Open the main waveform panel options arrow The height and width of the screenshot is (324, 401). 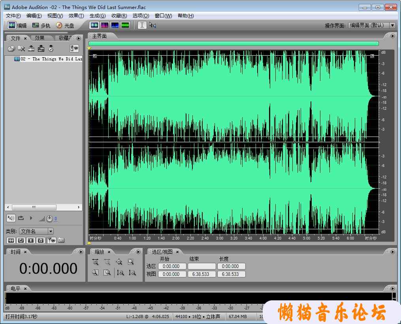pos(393,36)
